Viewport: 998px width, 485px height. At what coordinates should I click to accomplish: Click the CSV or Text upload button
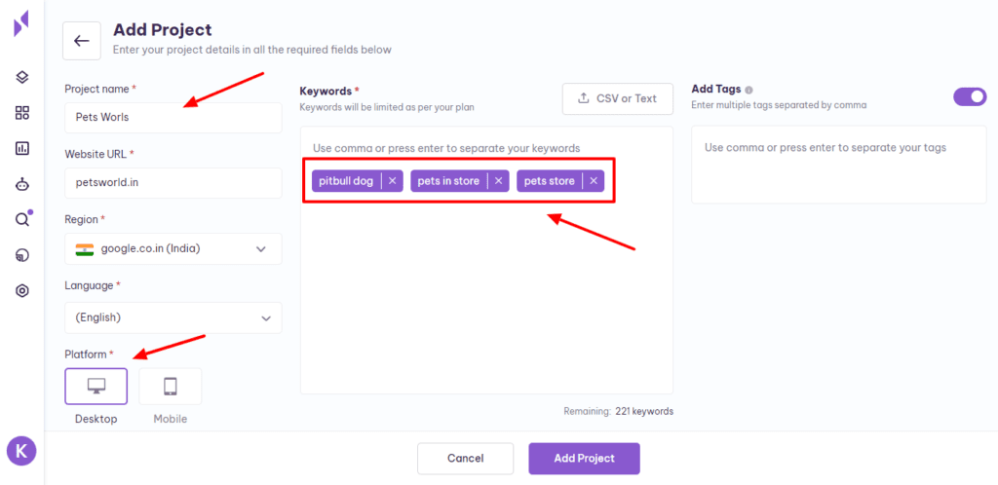pyautogui.click(x=617, y=98)
